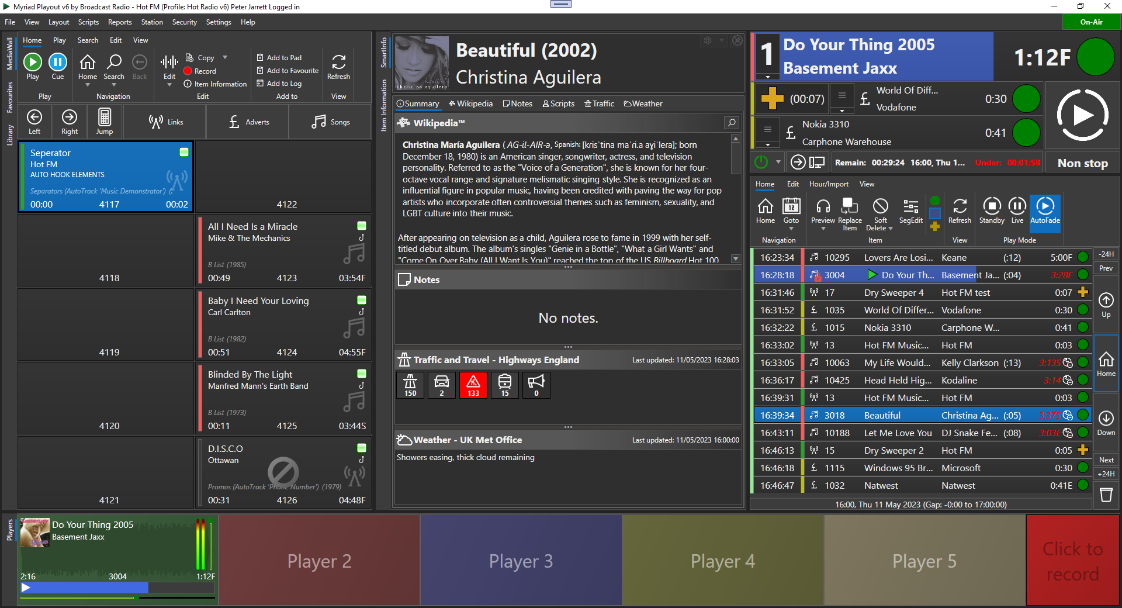Expand the Copy dropdown arrow

[x=225, y=57]
